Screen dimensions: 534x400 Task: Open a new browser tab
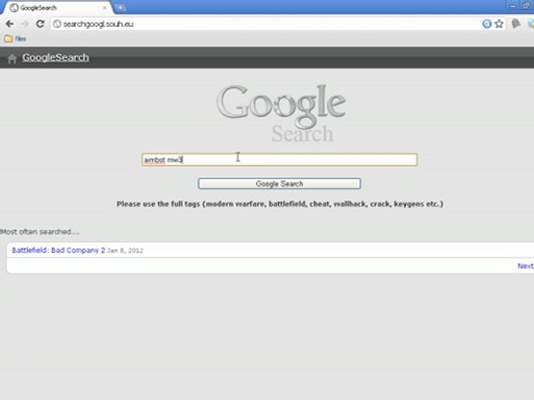[120, 7]
